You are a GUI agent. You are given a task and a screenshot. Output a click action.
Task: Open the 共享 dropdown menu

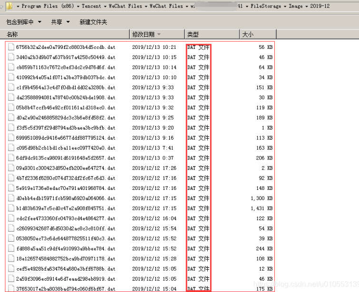60,22
